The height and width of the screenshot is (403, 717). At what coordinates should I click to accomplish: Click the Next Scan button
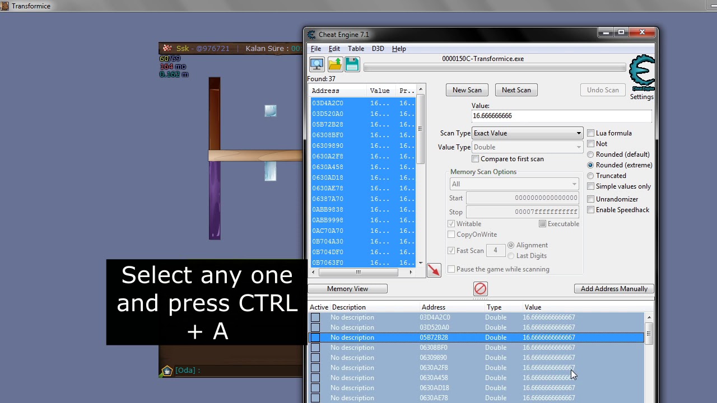[x=516, y=90]
